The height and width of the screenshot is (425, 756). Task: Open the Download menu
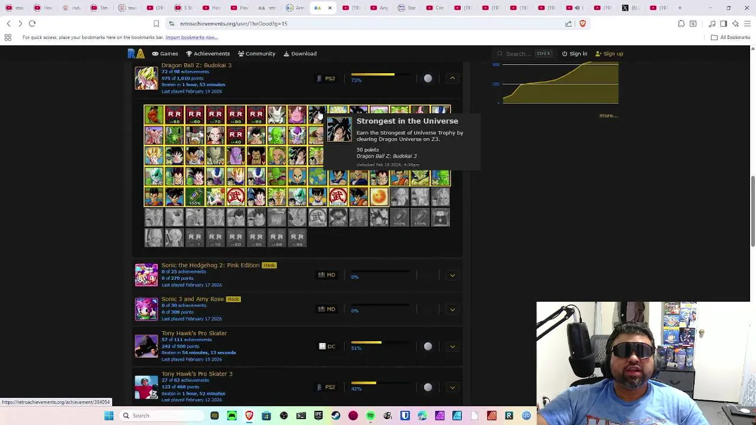click(300, 54)
